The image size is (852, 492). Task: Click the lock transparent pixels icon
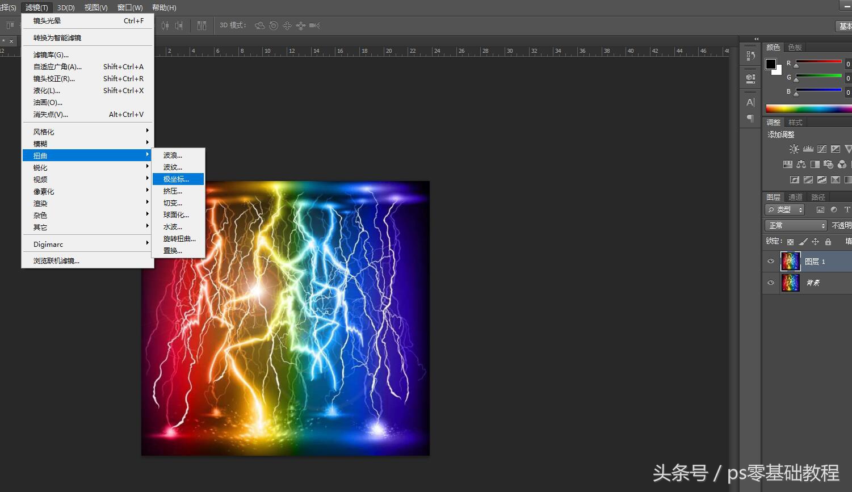pyautogui.click(x=790, y=242)
